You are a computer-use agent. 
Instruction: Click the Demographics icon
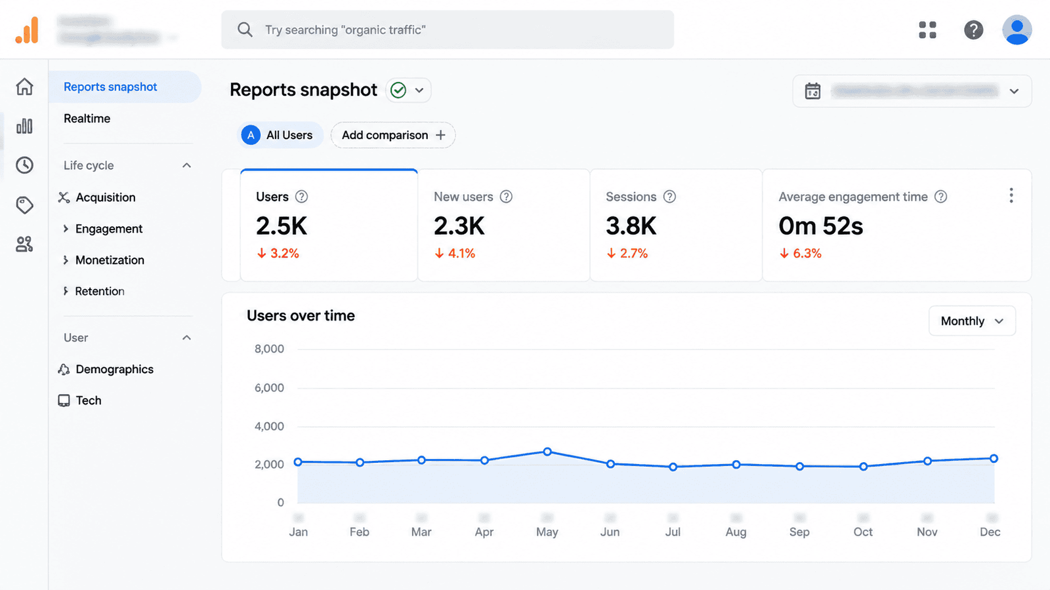pos(64,369)
